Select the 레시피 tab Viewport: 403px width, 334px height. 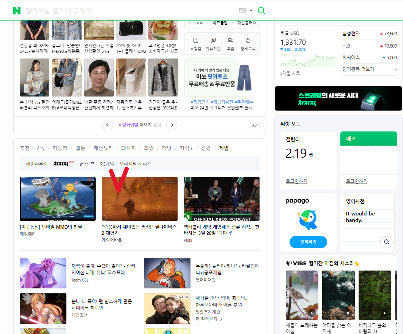pyautogui.click(x=128, y=148)
